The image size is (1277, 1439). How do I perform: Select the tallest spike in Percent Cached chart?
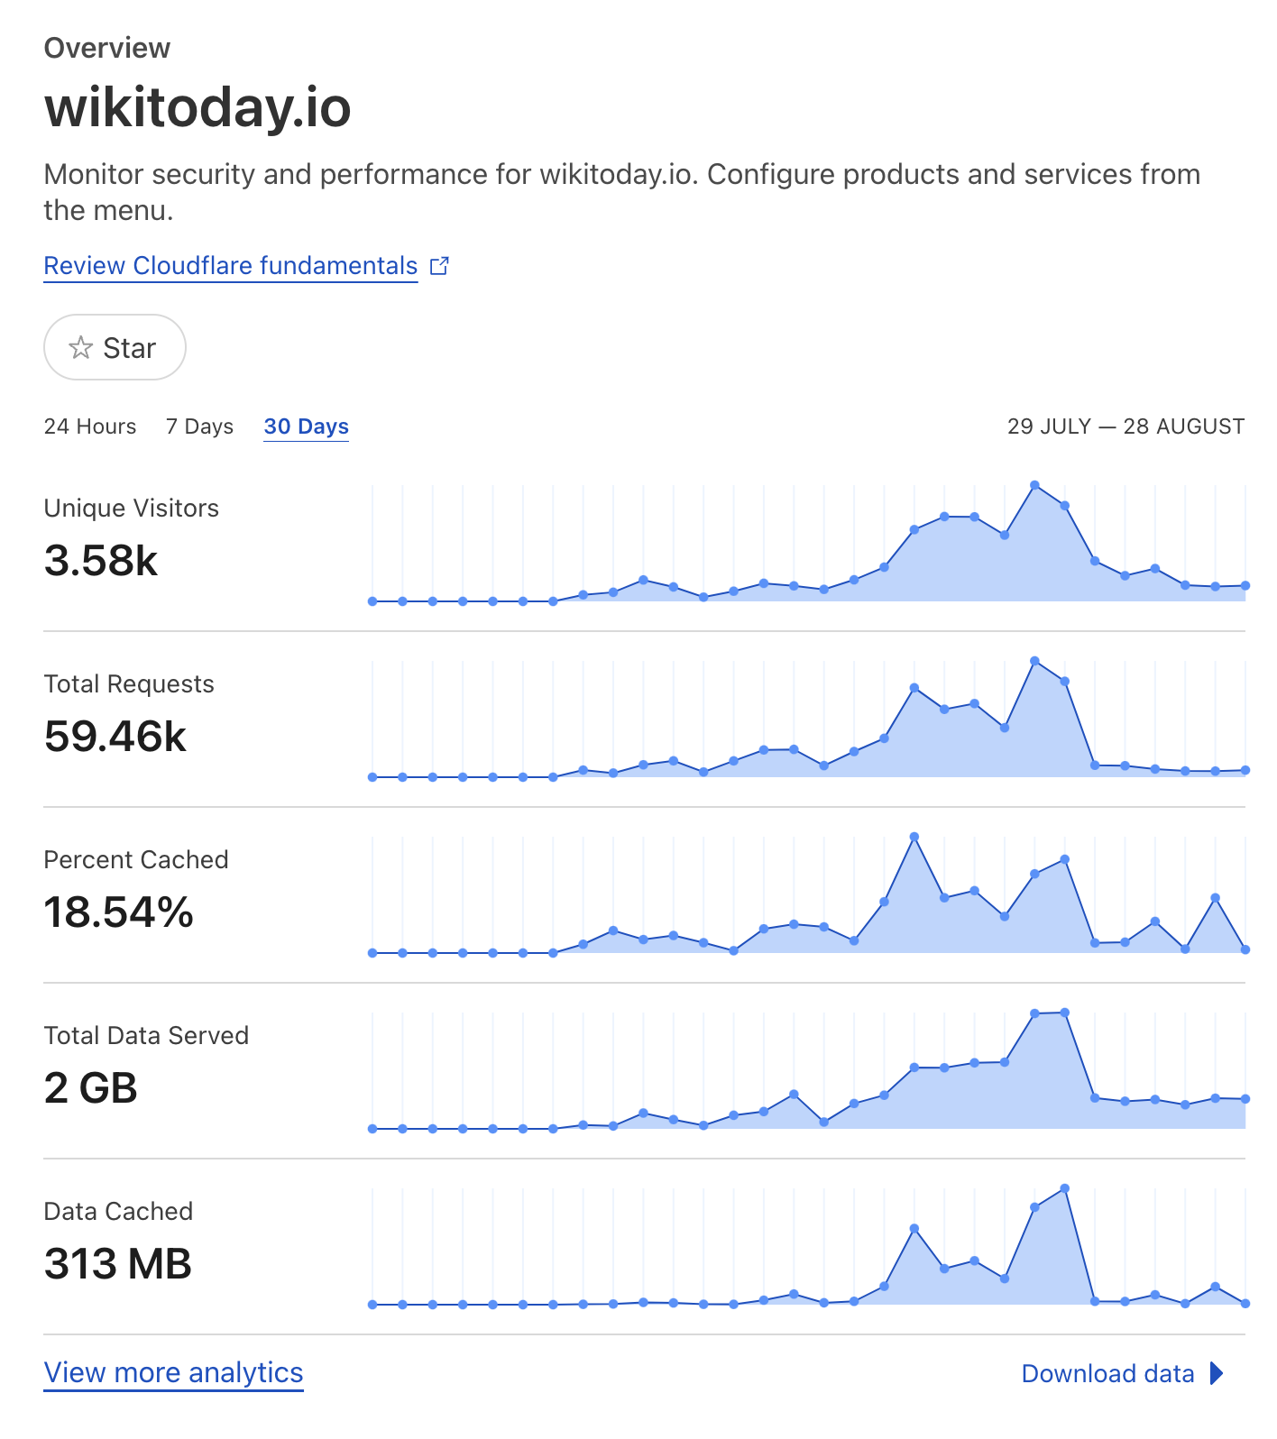coord(914,837)
